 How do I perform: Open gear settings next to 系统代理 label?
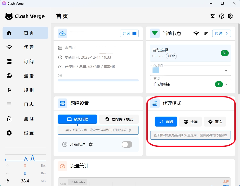91,144
